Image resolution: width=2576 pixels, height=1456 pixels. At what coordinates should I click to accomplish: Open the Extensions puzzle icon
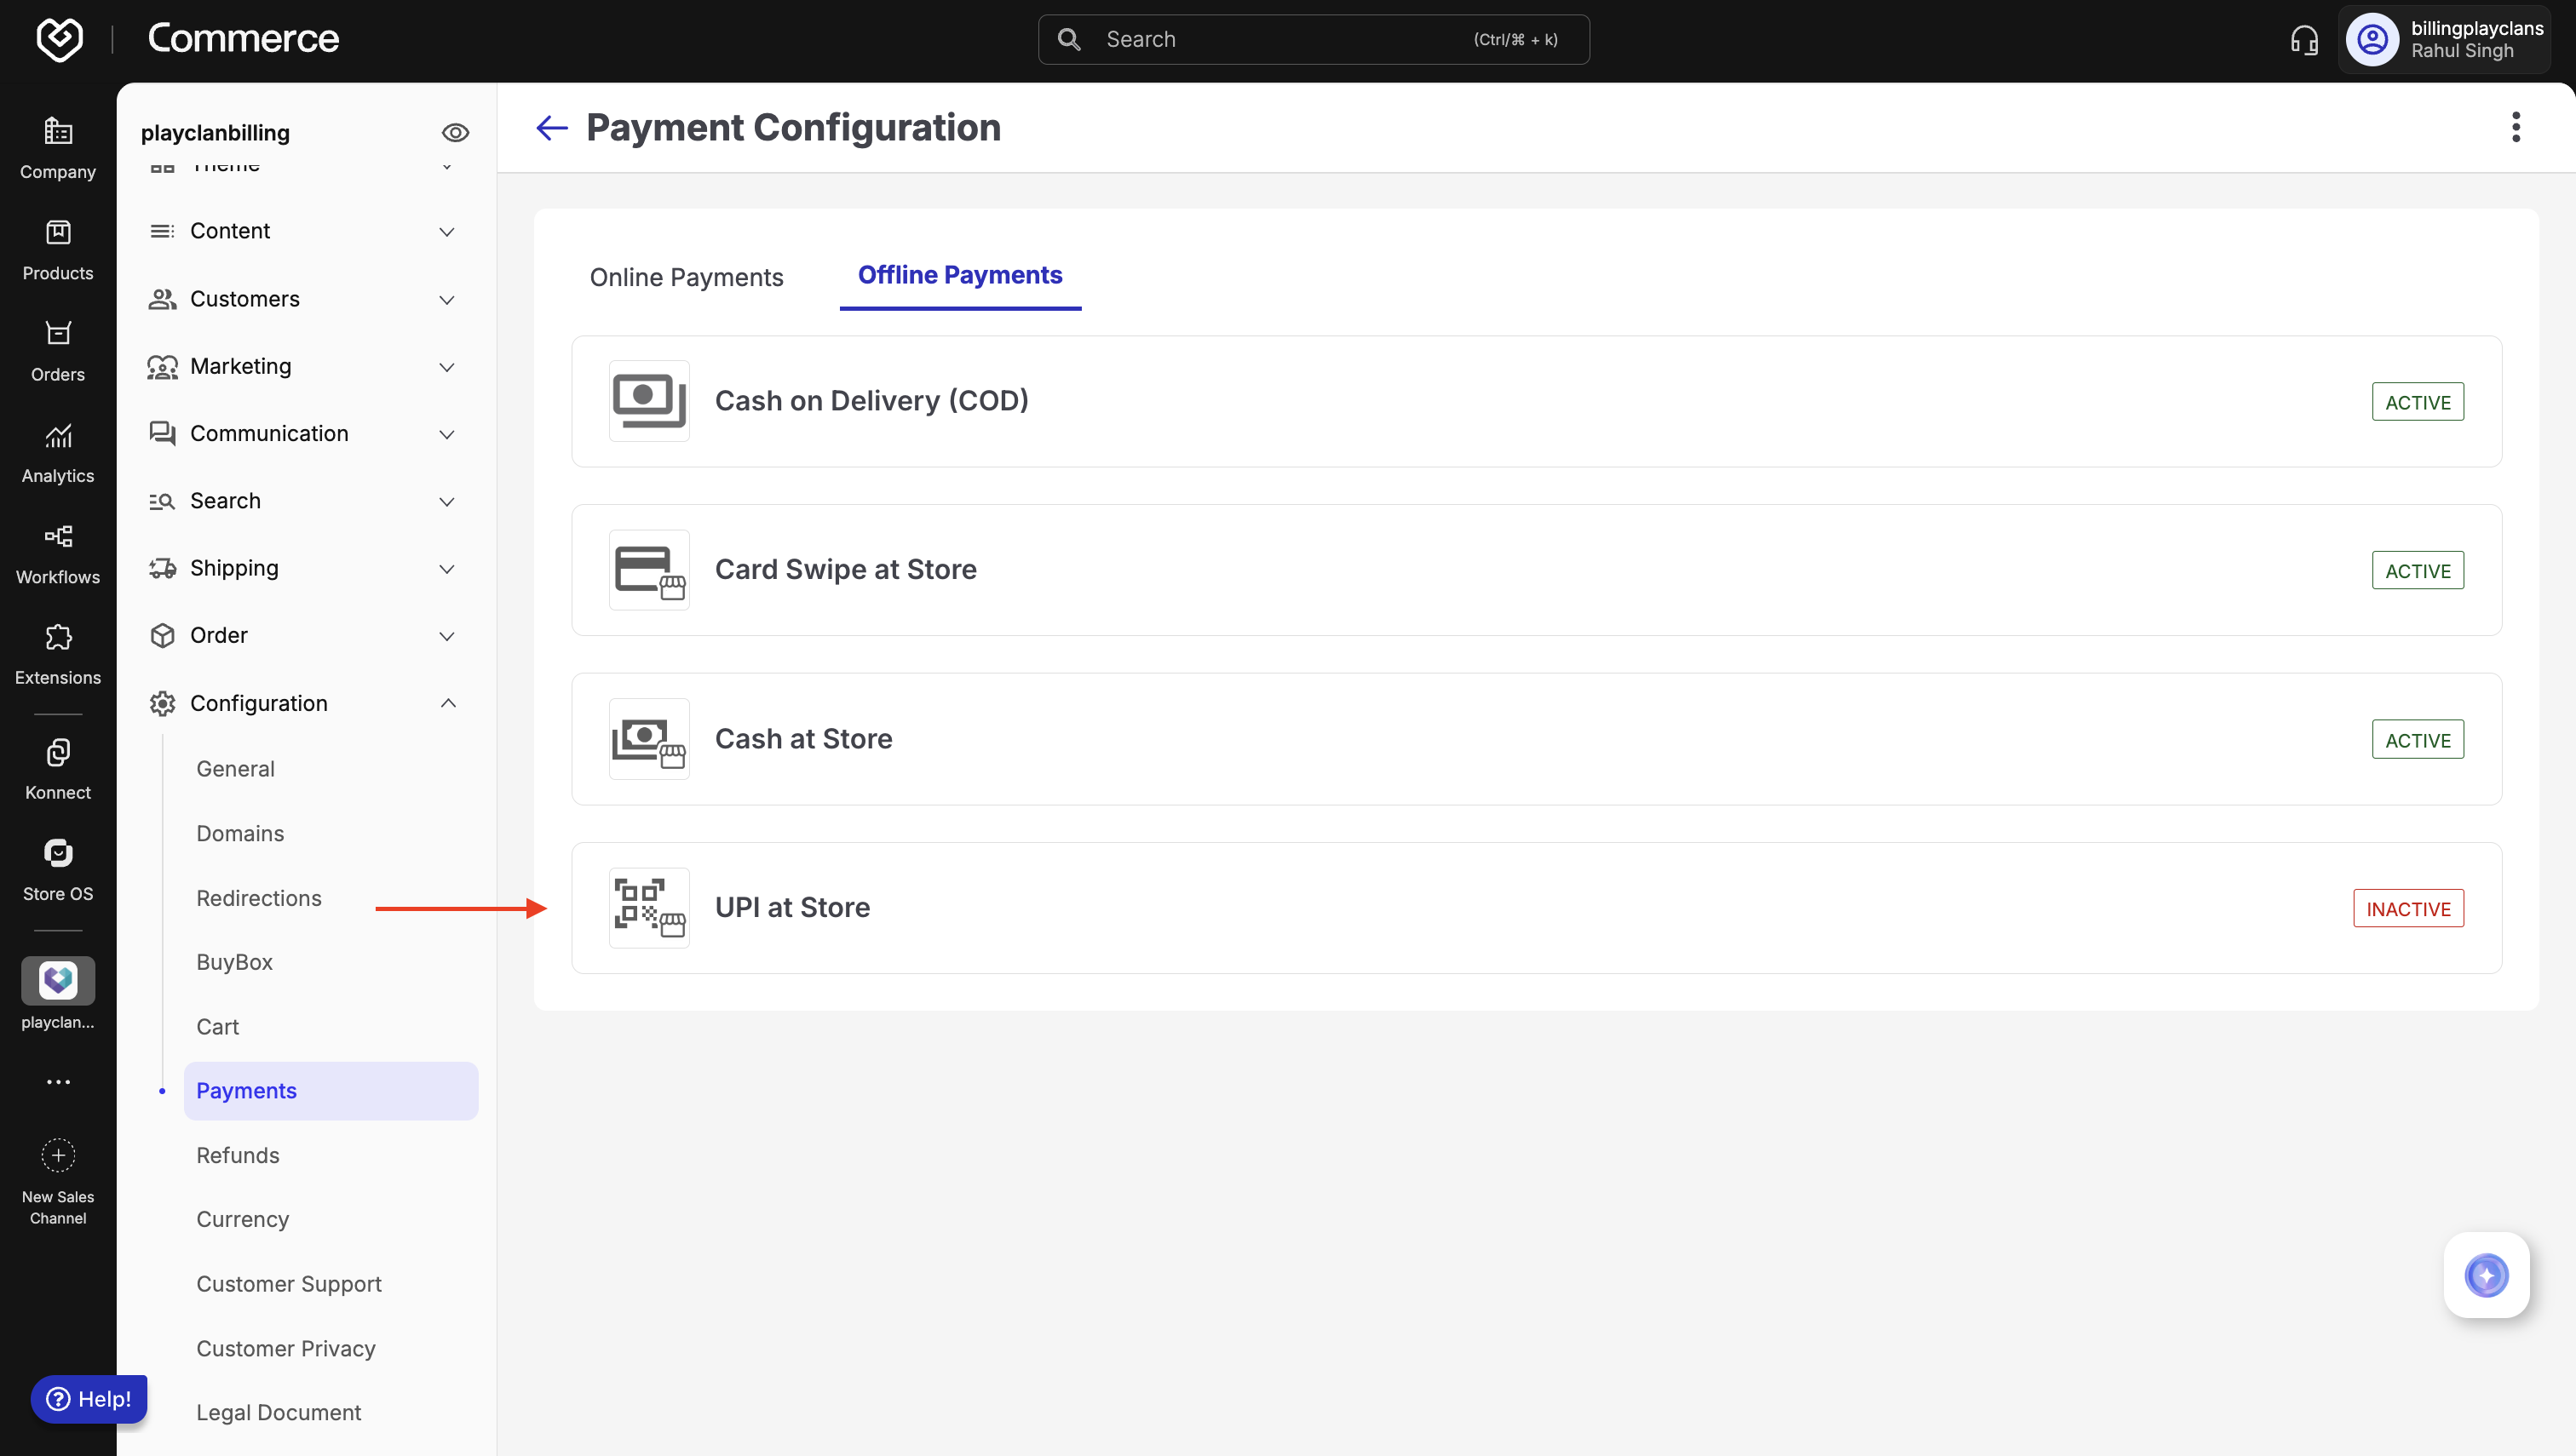[x=58, y=637]
